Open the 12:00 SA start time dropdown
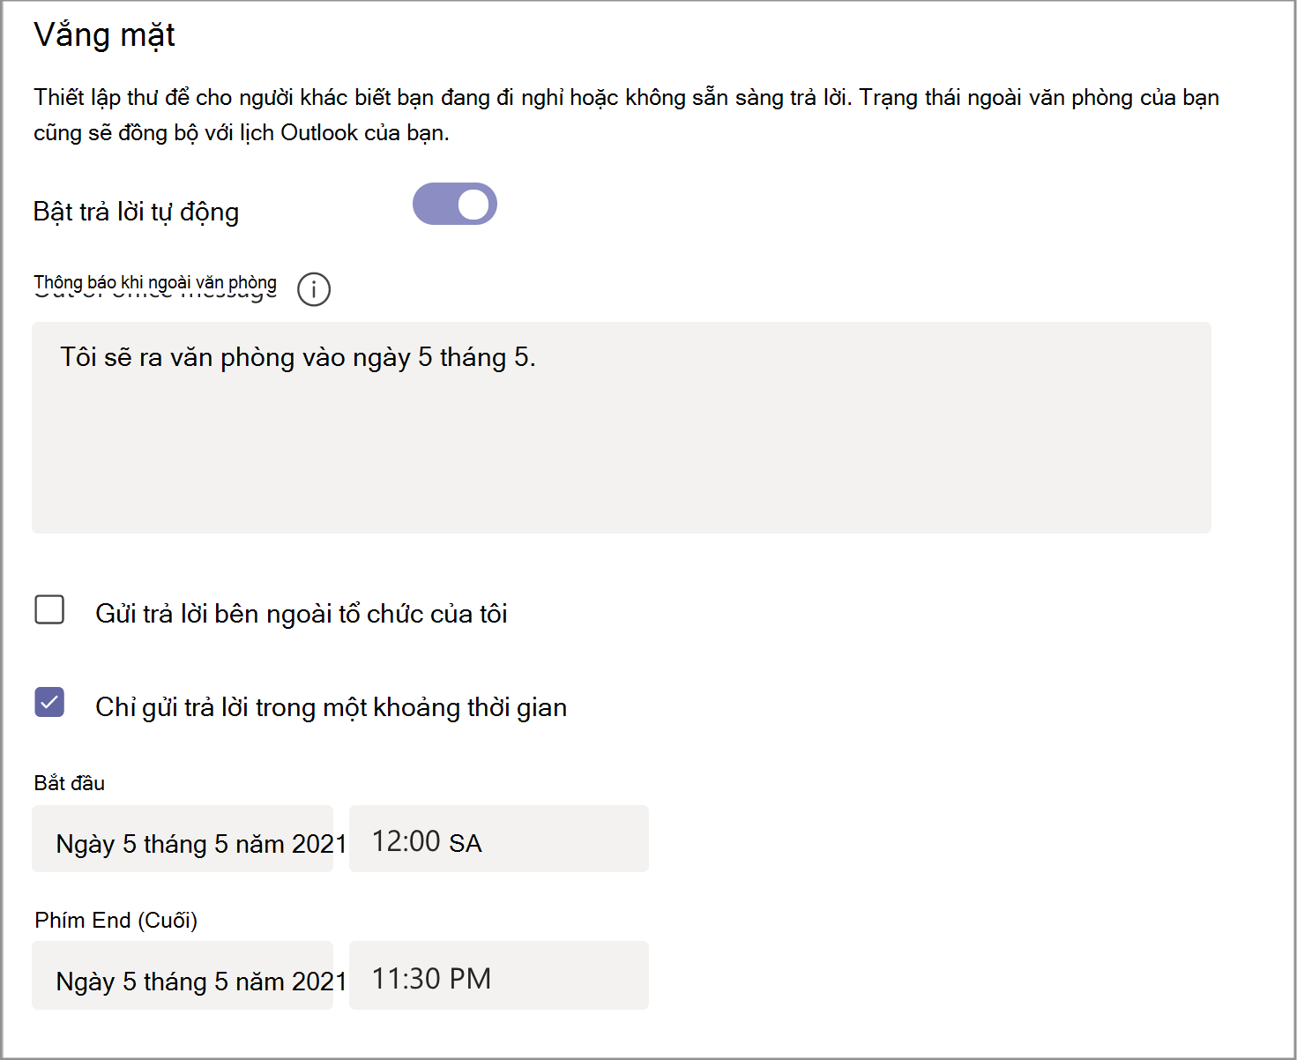The image size is (1297, 1060). (x=499, y=839)
